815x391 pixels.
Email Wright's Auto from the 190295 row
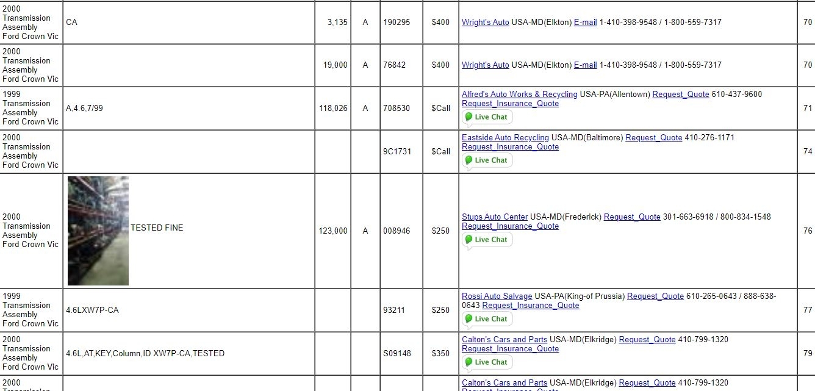pyautogui.click(x=585, y=22)
